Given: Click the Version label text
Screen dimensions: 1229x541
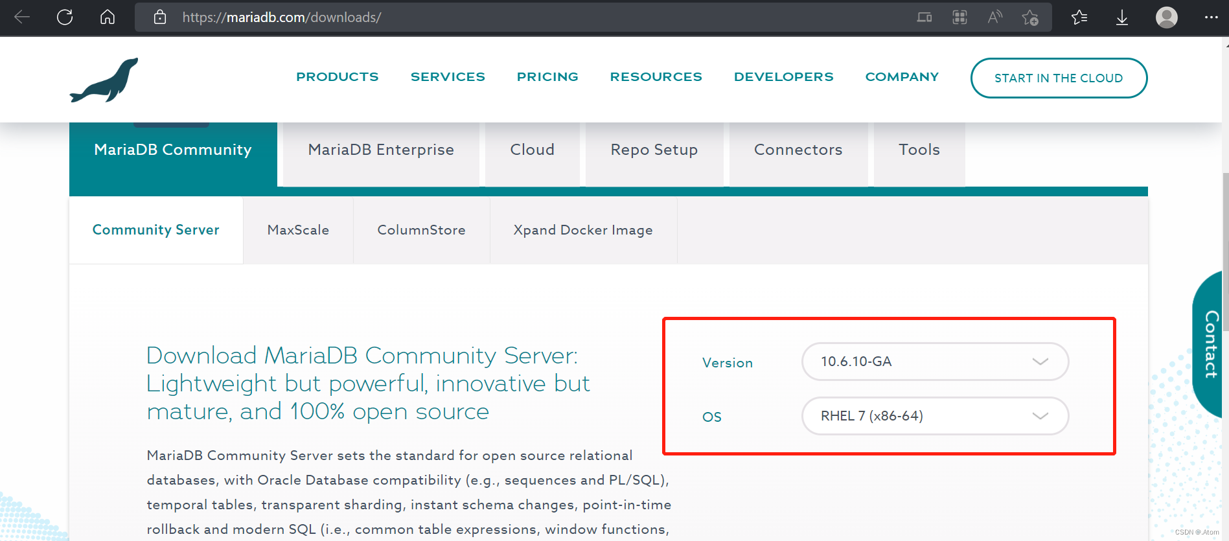Looking at the screenshot, I should click(728, 363).
